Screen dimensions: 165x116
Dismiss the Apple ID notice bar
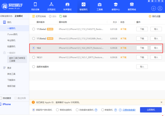(x=161, y=102)
